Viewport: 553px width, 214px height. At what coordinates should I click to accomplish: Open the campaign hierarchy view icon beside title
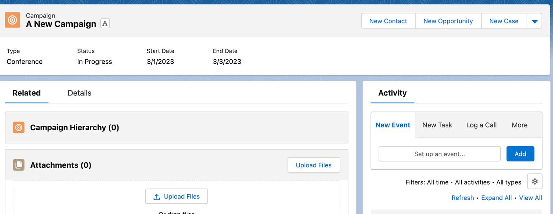click(105, 24)
